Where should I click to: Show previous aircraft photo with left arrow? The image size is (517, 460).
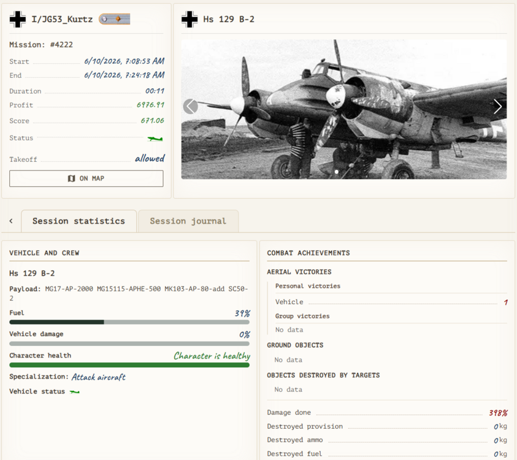coord(191,107)
